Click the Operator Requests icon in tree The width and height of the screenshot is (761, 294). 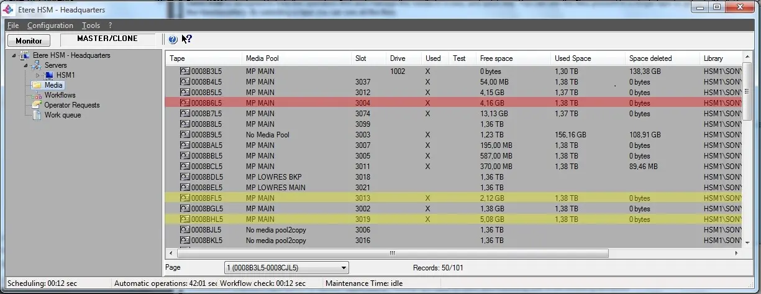(x=37, y=105)
